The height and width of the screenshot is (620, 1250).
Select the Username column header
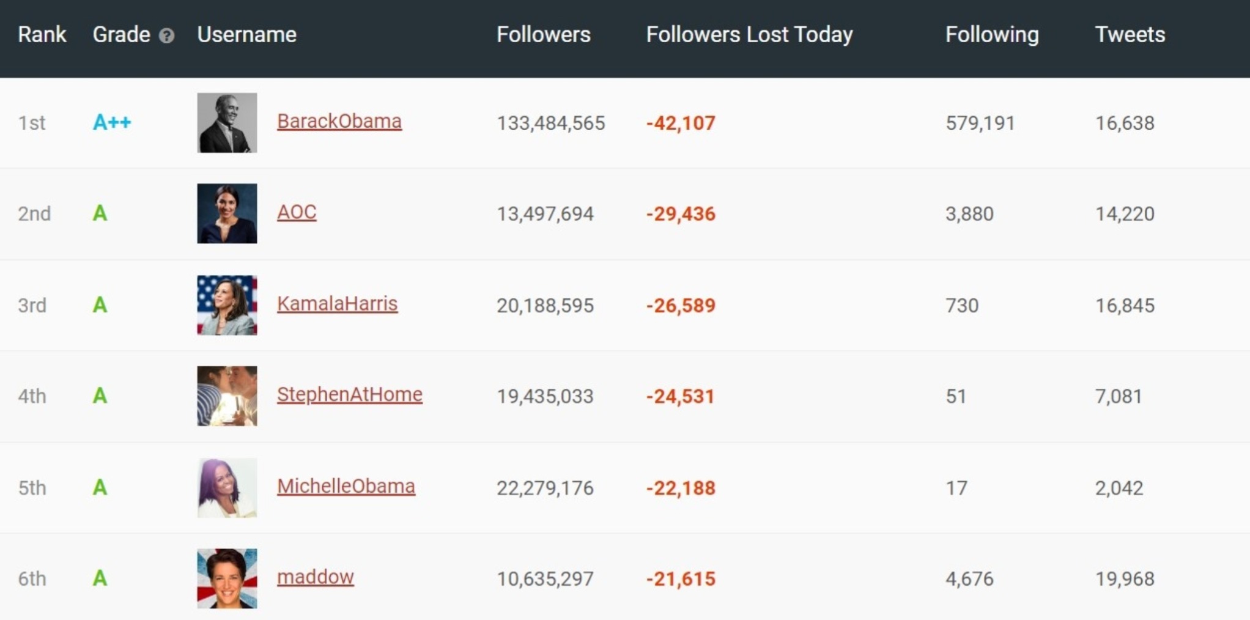coord(246,35)
